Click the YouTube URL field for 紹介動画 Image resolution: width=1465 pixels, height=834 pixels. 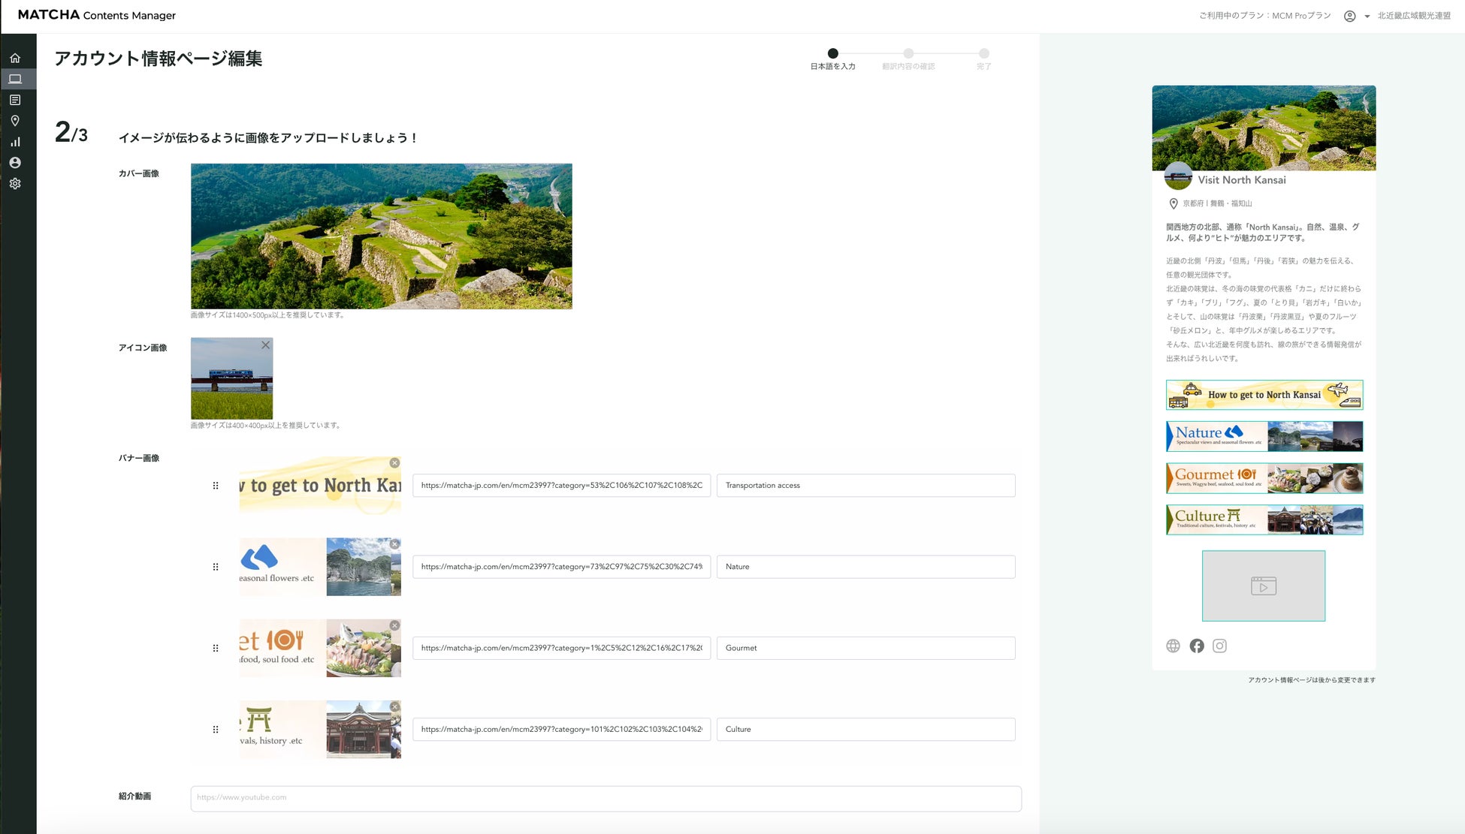pos(606,798)
